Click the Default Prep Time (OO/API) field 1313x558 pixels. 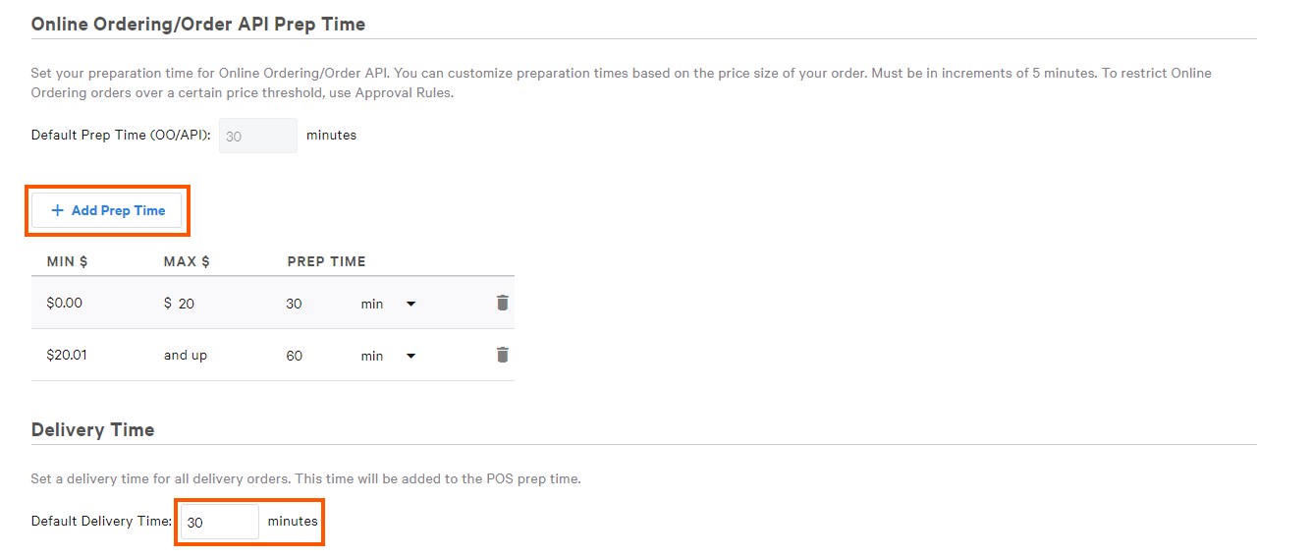257,136
